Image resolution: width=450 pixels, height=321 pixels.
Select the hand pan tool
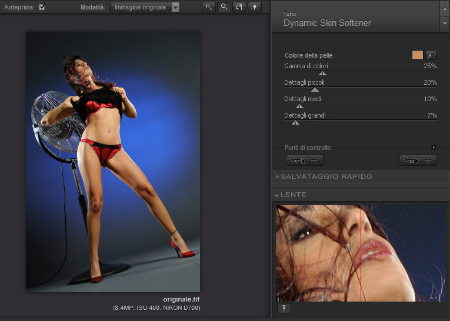(x=239, y=7)
